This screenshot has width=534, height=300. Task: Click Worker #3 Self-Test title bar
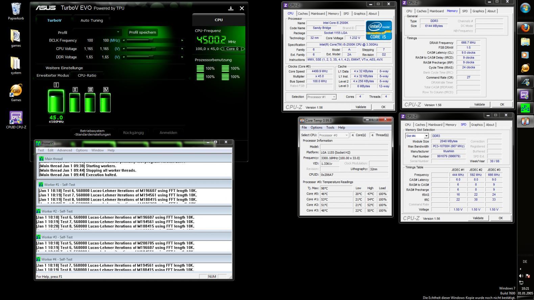coord(134,237)
